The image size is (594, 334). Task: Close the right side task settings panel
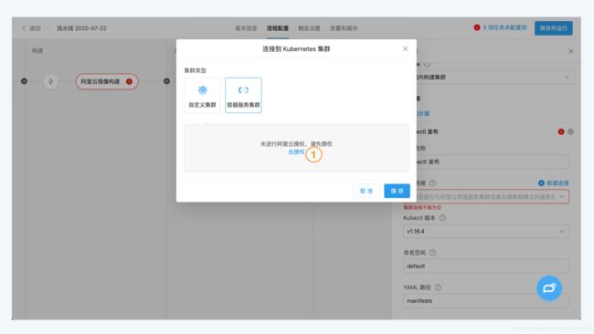tap(571, 51)
